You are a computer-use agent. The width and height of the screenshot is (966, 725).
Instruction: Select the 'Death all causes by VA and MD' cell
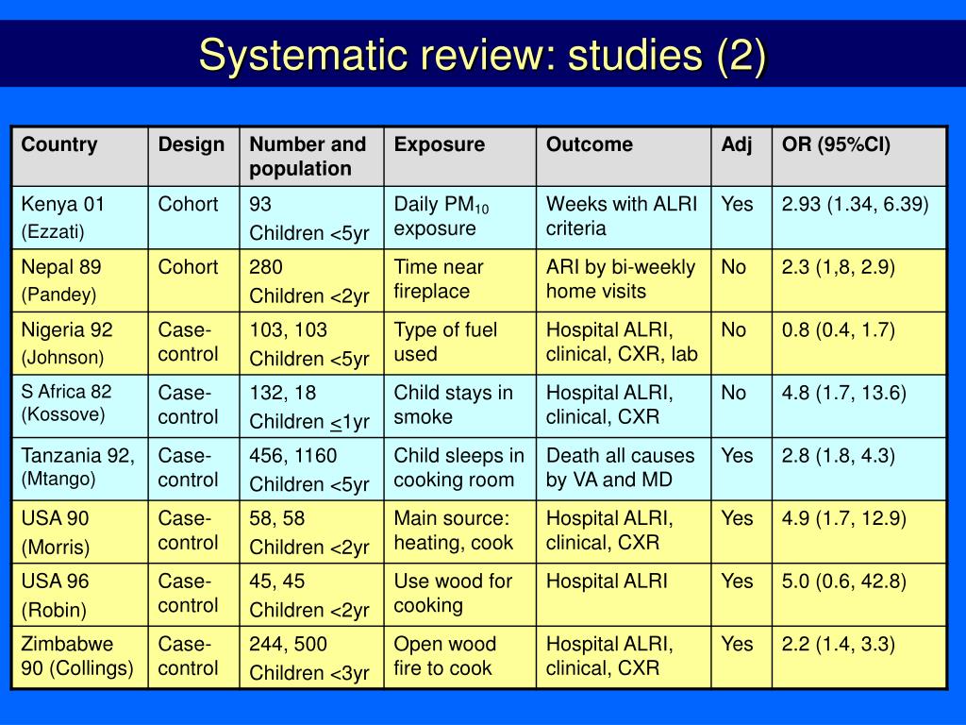pyautogui.click(x=625, y=469)
